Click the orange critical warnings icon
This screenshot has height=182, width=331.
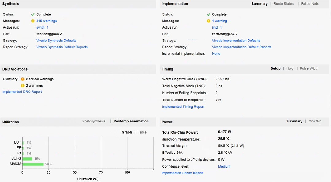(23, 79)
